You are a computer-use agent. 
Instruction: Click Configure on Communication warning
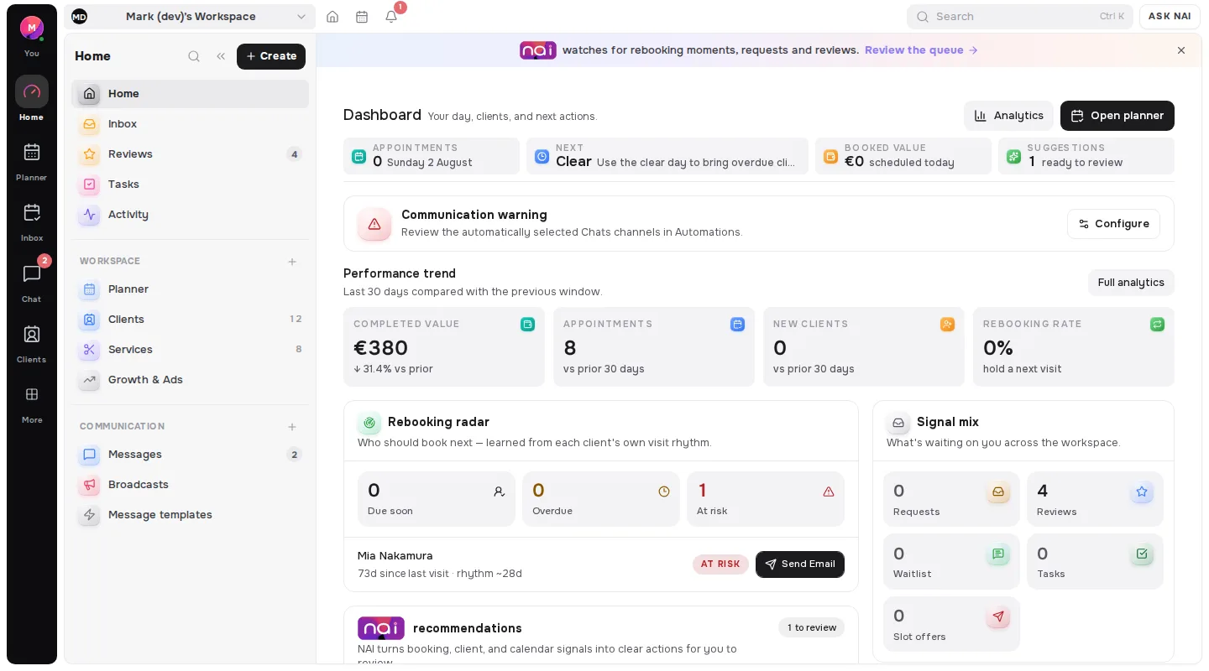pyautogui.click(x=1113, y=224)
